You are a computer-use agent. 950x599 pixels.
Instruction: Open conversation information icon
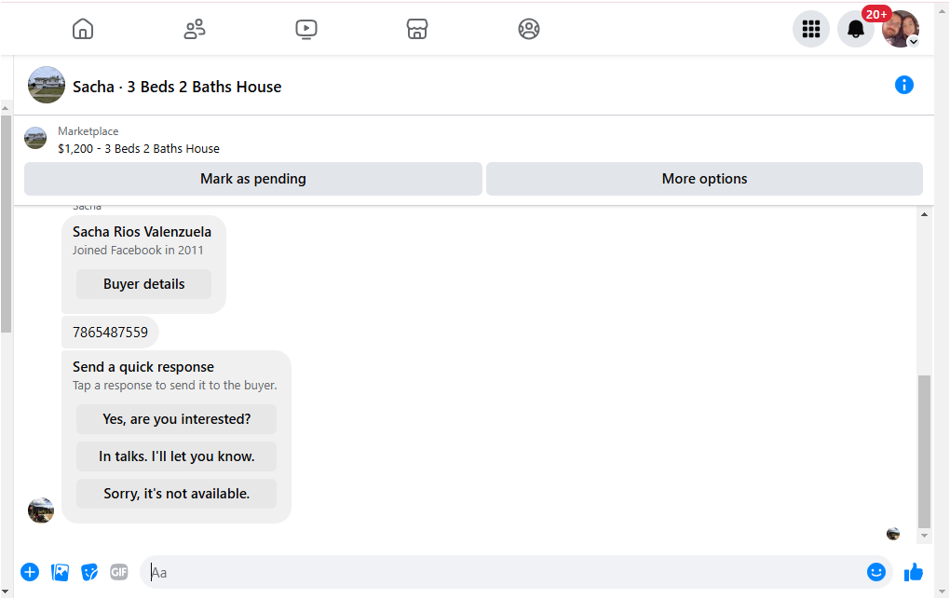point(903,85)
